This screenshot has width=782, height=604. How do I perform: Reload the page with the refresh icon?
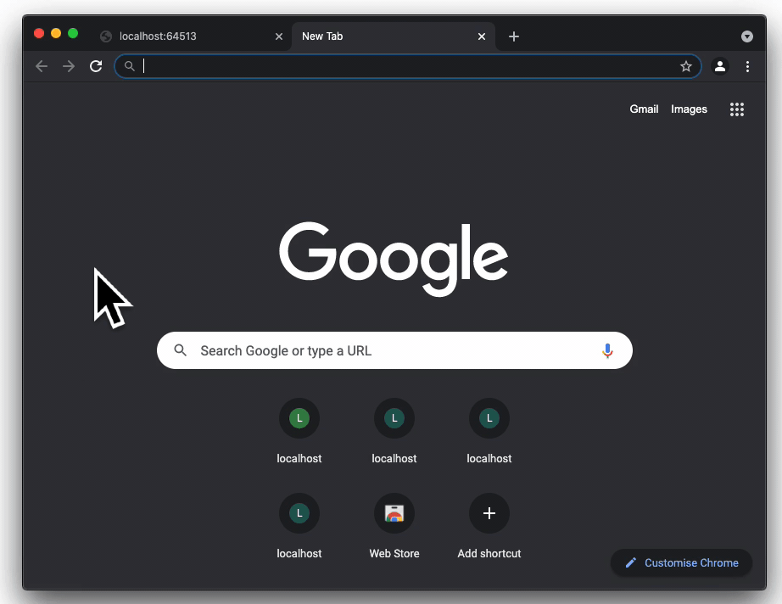pyautogui.click(x=96, y=66)
